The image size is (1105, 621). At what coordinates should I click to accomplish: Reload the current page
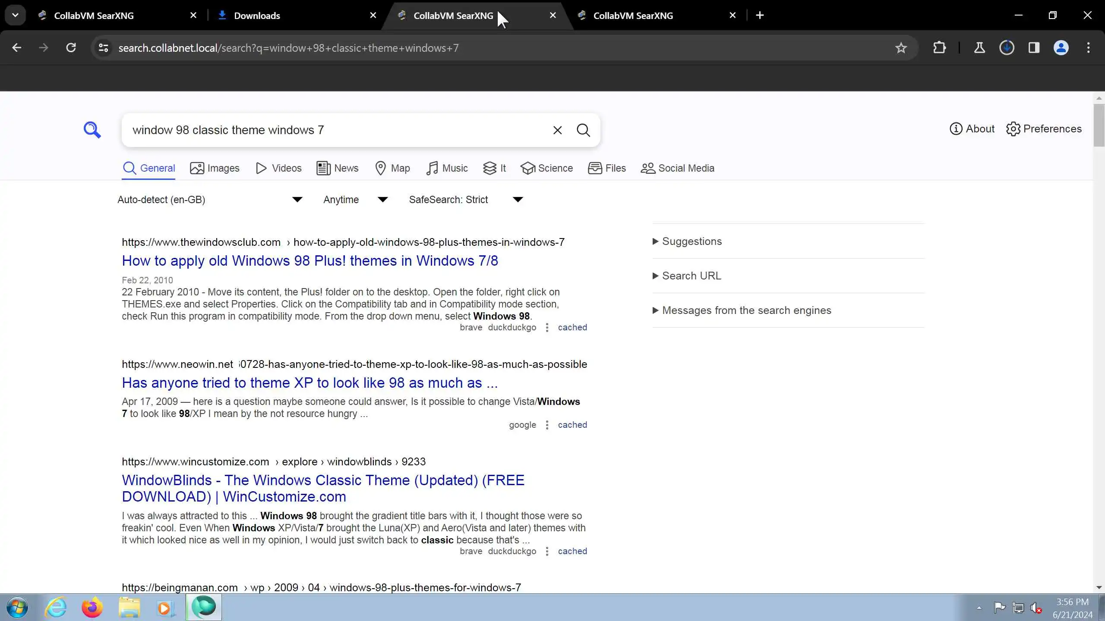click(71, 48)
